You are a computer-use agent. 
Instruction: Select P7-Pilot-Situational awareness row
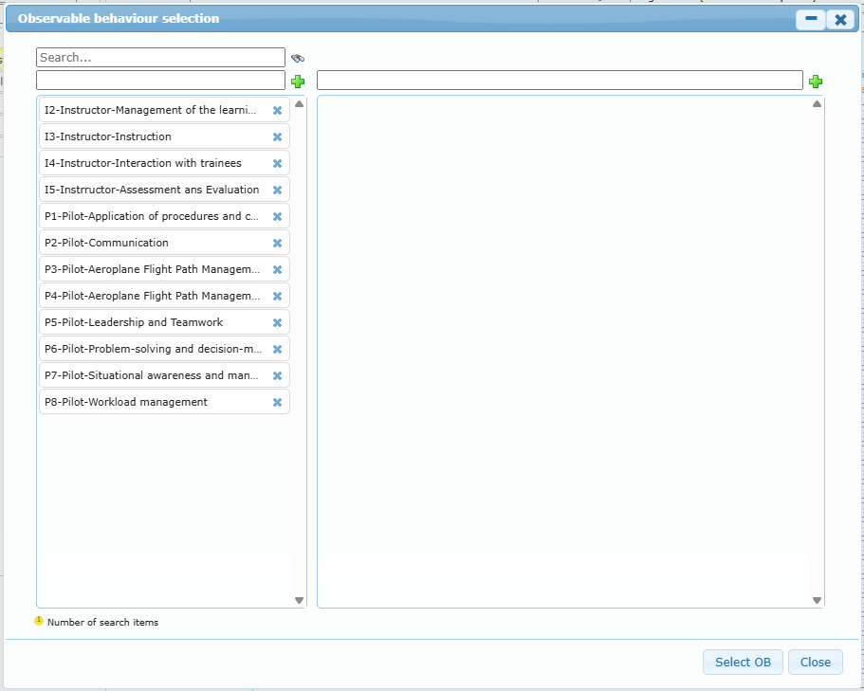[164, 375]
